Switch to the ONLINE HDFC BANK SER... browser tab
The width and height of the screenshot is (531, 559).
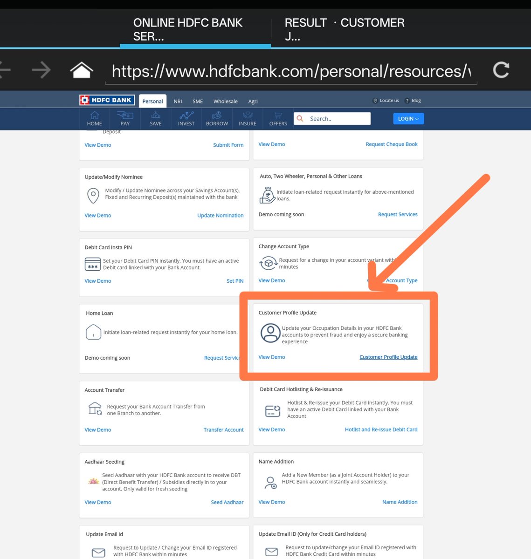[x=195, y=29]
